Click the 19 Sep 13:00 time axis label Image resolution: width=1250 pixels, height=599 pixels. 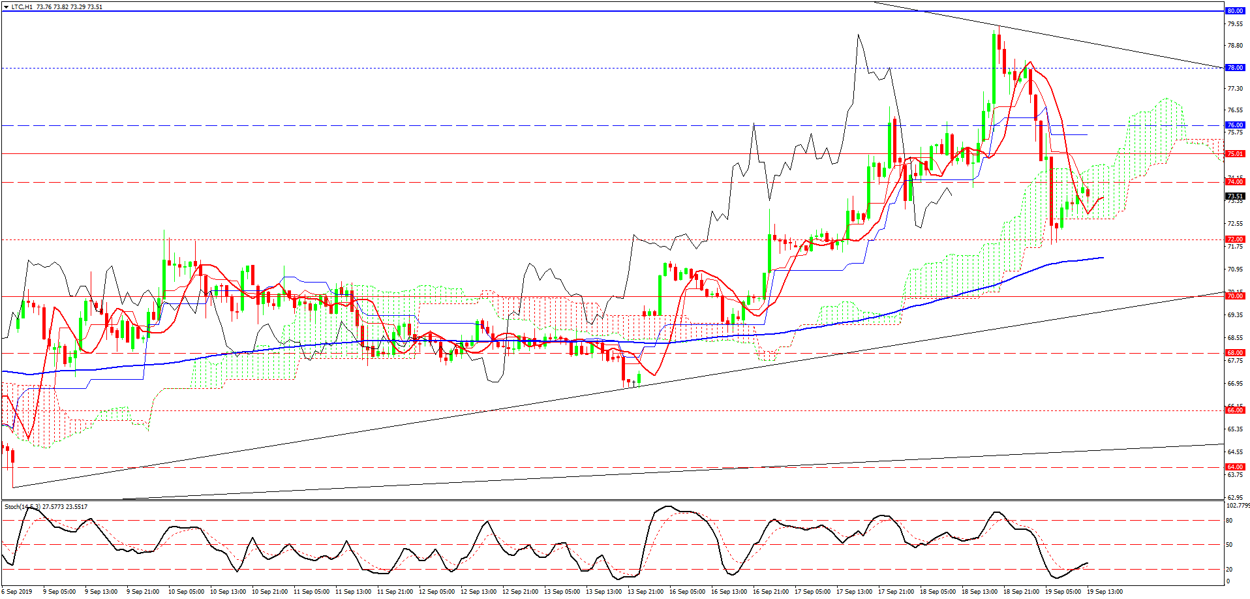click(1105, 592)
